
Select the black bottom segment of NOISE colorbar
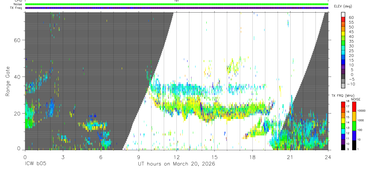click(354, 145)
